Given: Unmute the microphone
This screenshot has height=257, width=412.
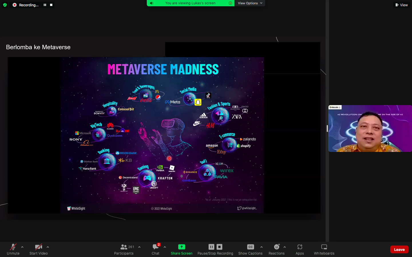Looking at the screenshot, I should pyautogui.click(x=13, y=249).
